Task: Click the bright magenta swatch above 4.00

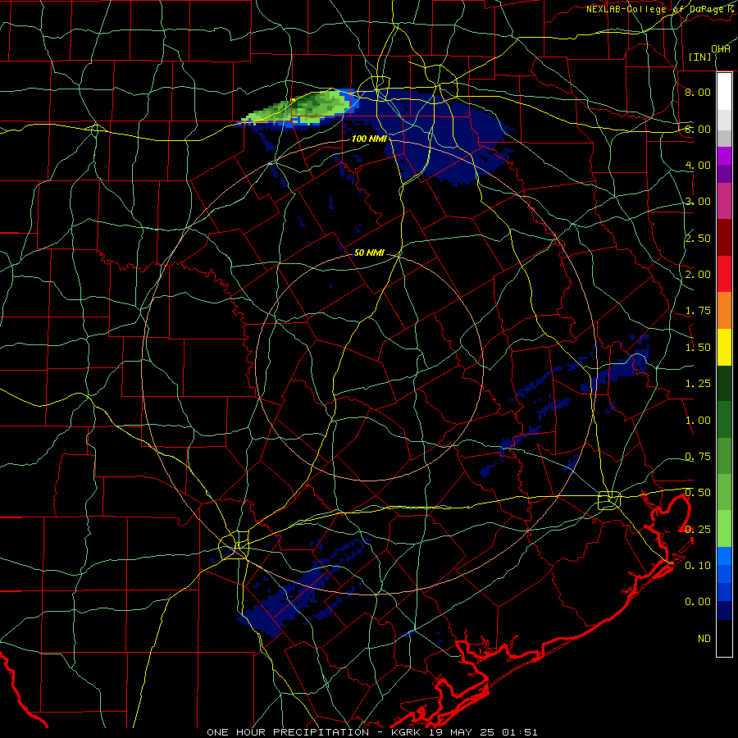Action: click(724, 156)
